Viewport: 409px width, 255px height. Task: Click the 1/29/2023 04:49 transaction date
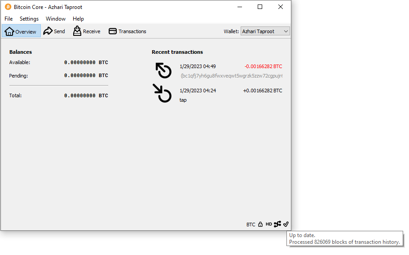tap(198, 66)
